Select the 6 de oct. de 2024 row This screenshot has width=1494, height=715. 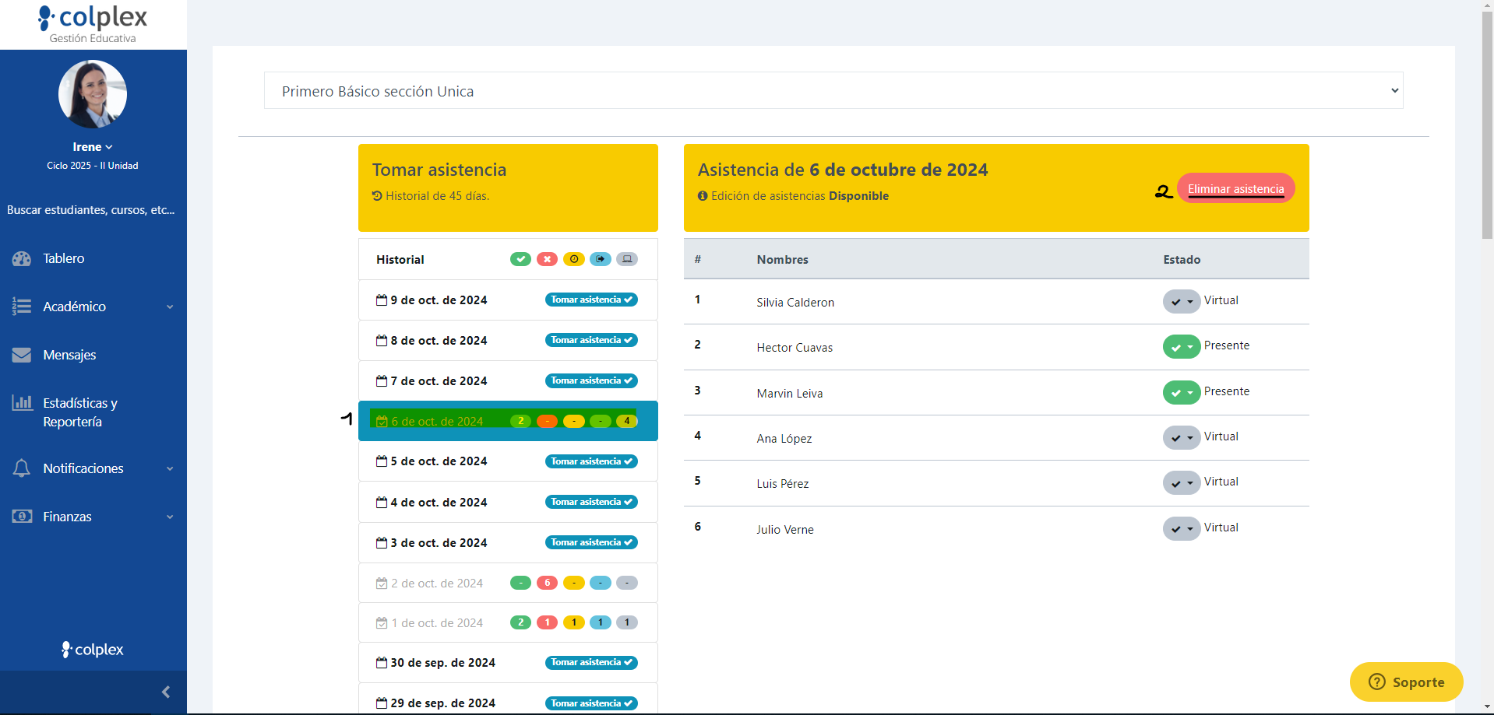pyautogui.click(x=508, y=421)
